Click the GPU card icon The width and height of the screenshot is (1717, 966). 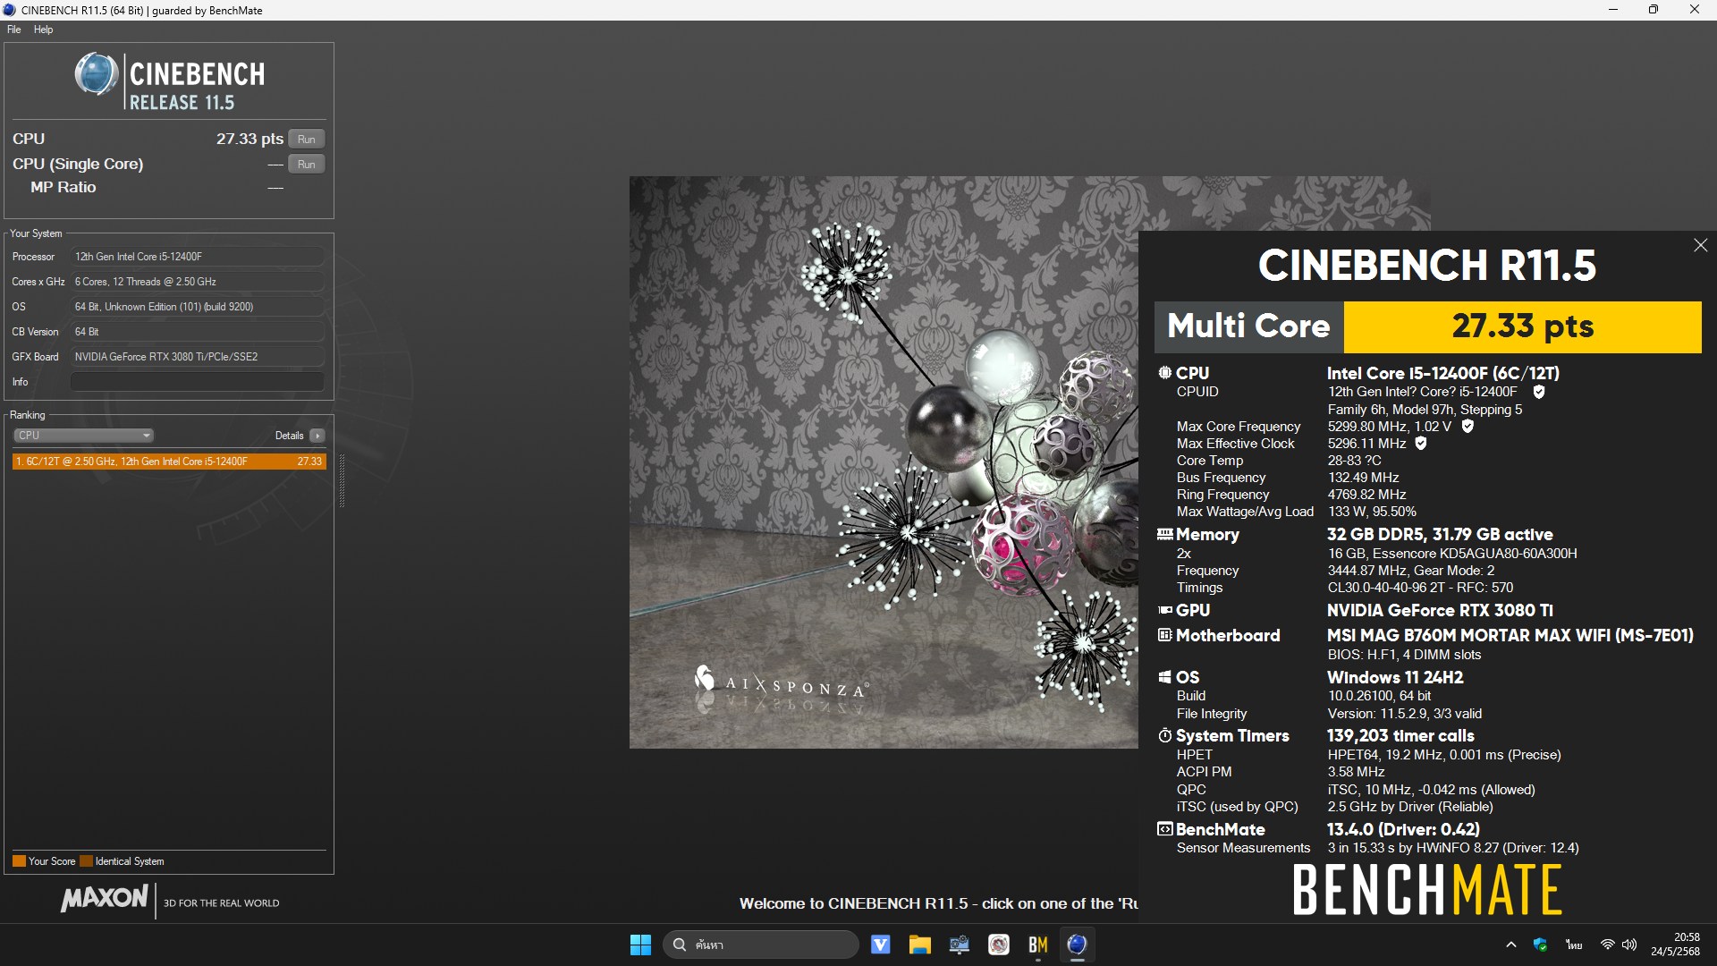point(1165,610)
